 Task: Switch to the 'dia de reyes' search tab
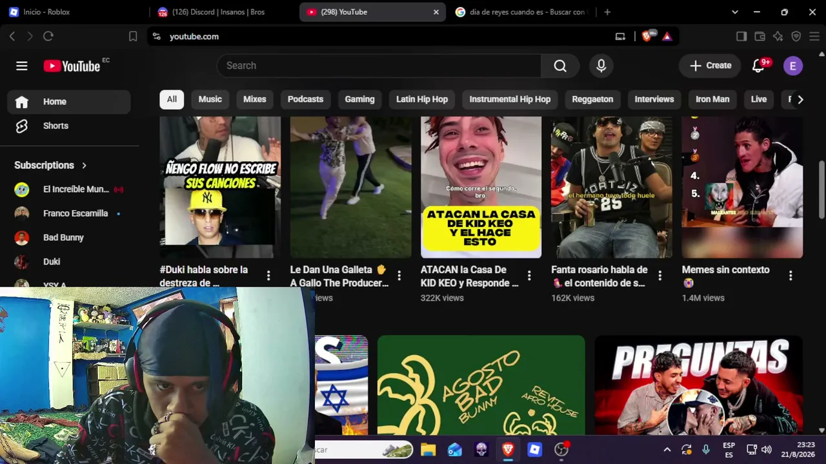pyautogui.click(x=521, y=12)
